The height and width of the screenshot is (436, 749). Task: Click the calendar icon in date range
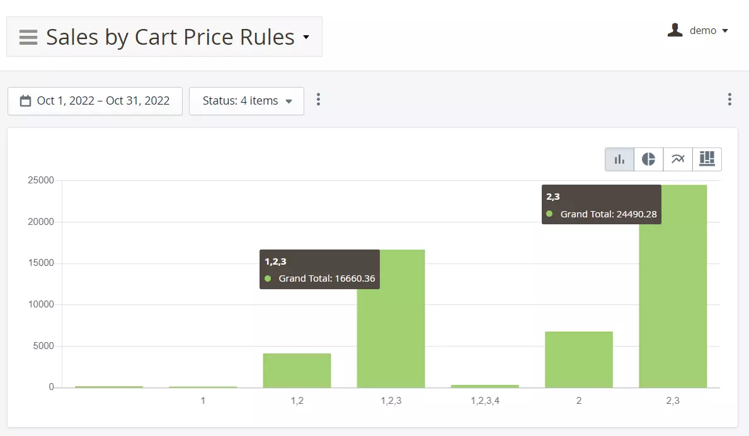(26, 101)
